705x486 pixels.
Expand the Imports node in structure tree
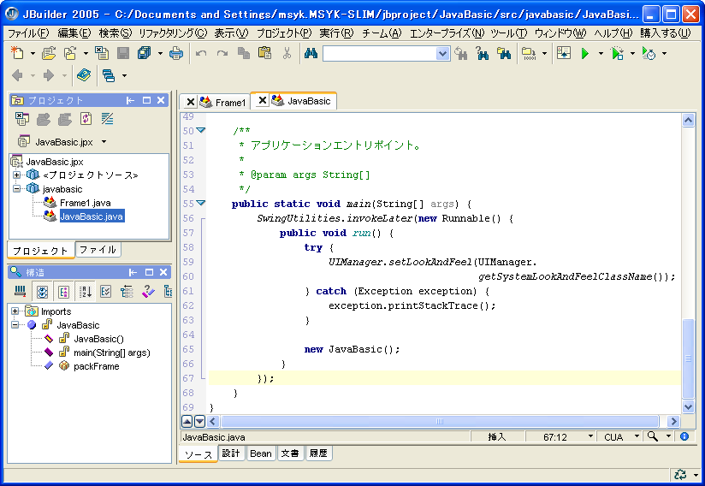coord(15,311)
